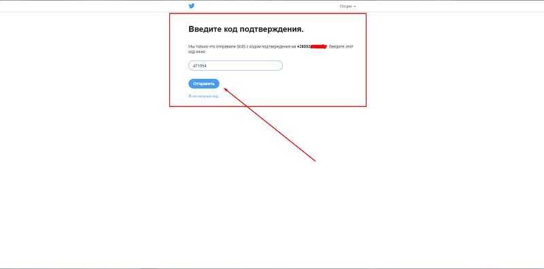Open the 'Я не получил код' link
This screenshot has height=269, width=544.
tap(203, 96)
